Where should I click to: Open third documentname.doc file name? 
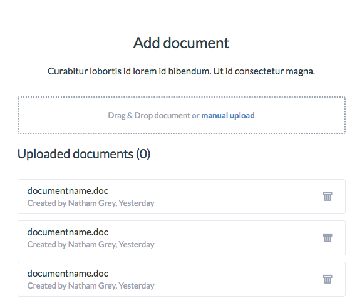(68, 274)
